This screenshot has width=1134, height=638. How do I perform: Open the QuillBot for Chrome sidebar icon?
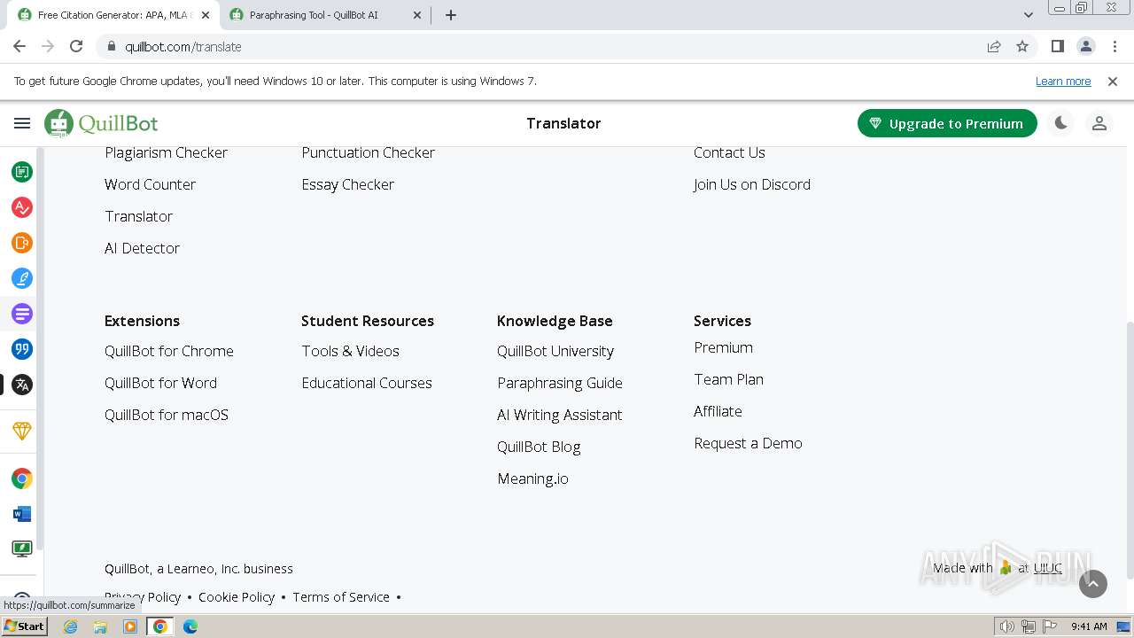[x=22, y=478]
